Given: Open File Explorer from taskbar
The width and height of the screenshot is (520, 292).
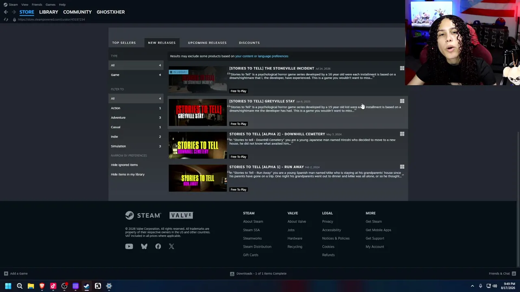Looking at the screenshot, I should pos(30,286).
